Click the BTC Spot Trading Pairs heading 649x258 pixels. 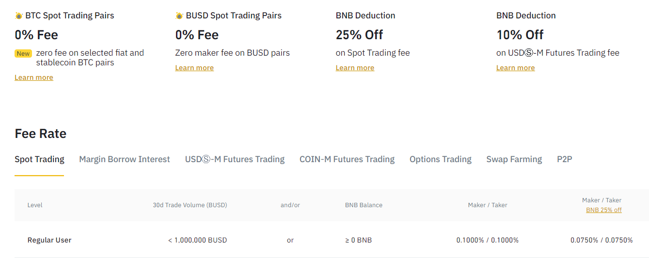pos(70,15)
